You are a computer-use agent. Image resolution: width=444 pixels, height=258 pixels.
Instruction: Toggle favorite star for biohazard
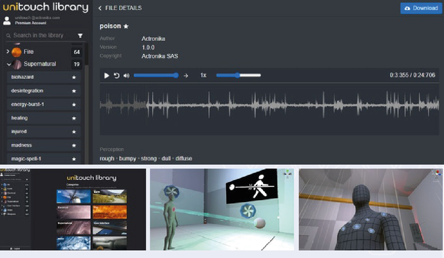click(74, 77)
